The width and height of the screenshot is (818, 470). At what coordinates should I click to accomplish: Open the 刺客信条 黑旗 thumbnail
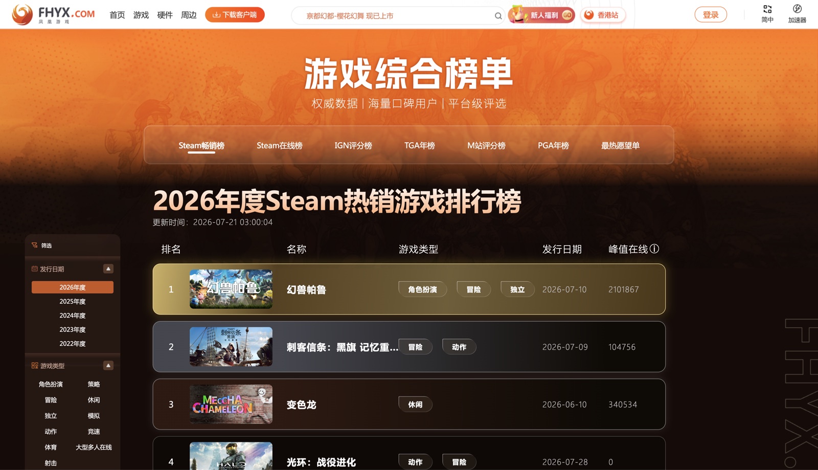(231, 347)
